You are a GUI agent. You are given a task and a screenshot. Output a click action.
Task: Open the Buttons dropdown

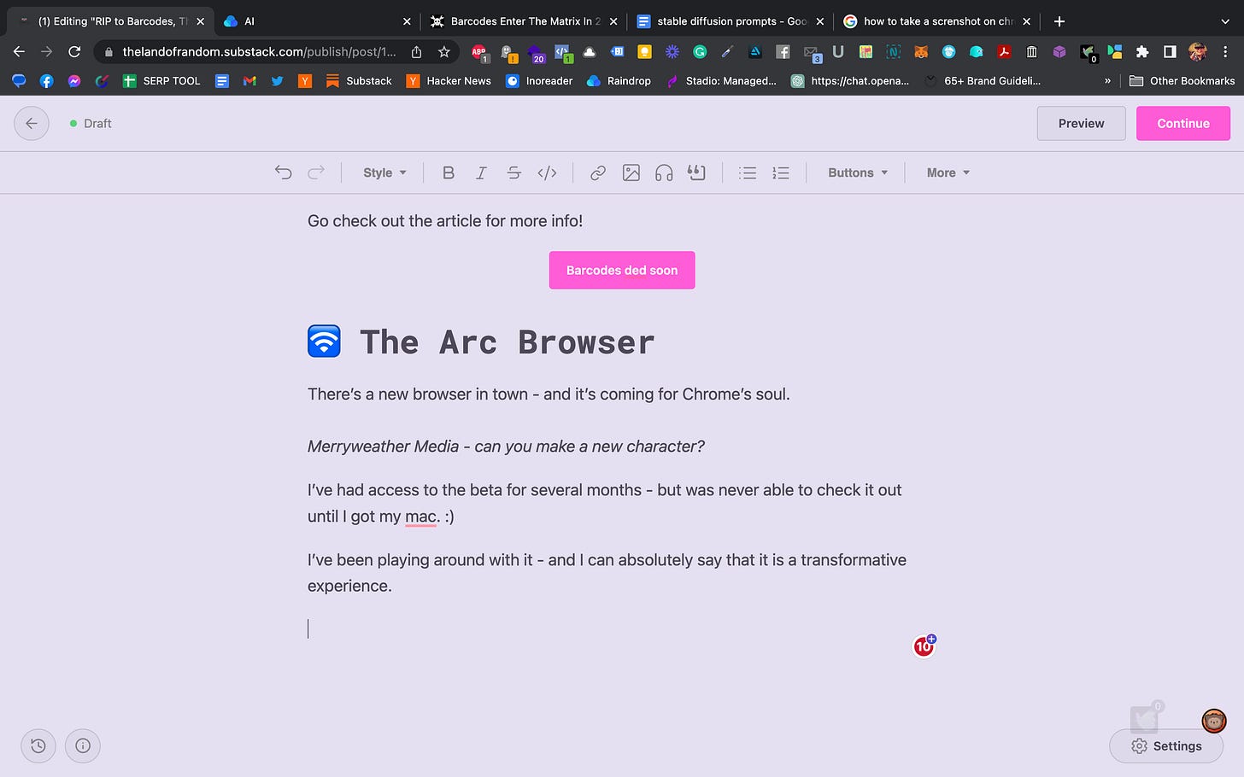[858, 172]
